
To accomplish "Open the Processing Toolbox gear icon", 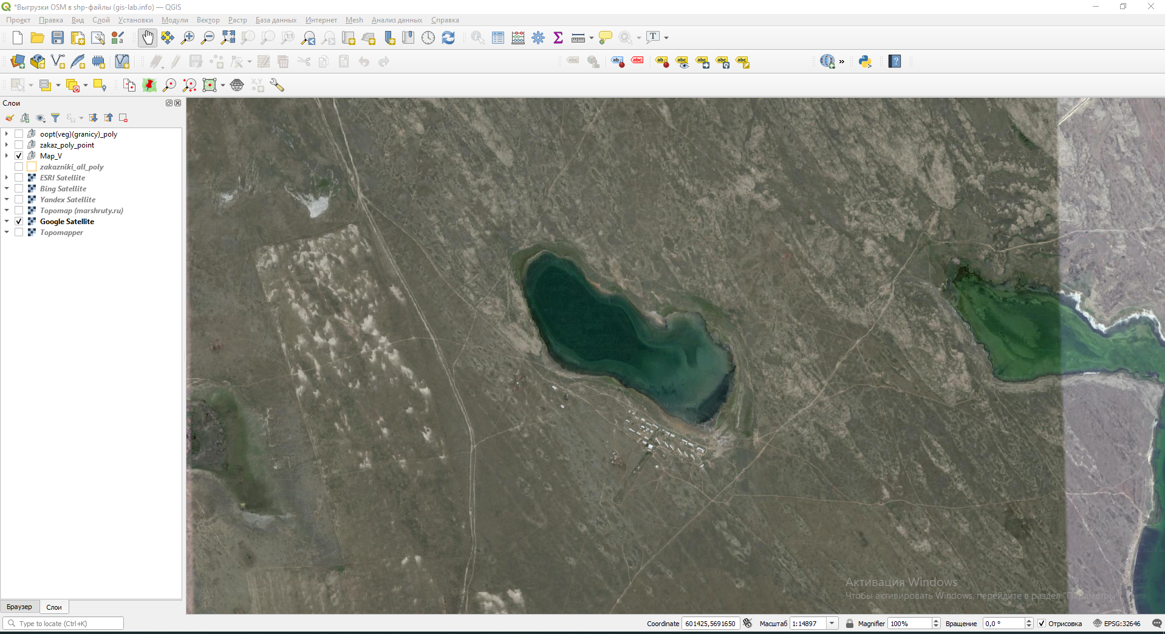I will tap(538, 38).
